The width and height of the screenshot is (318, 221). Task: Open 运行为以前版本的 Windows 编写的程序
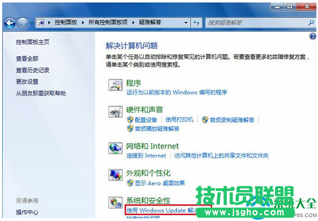[x=177, y=93]
